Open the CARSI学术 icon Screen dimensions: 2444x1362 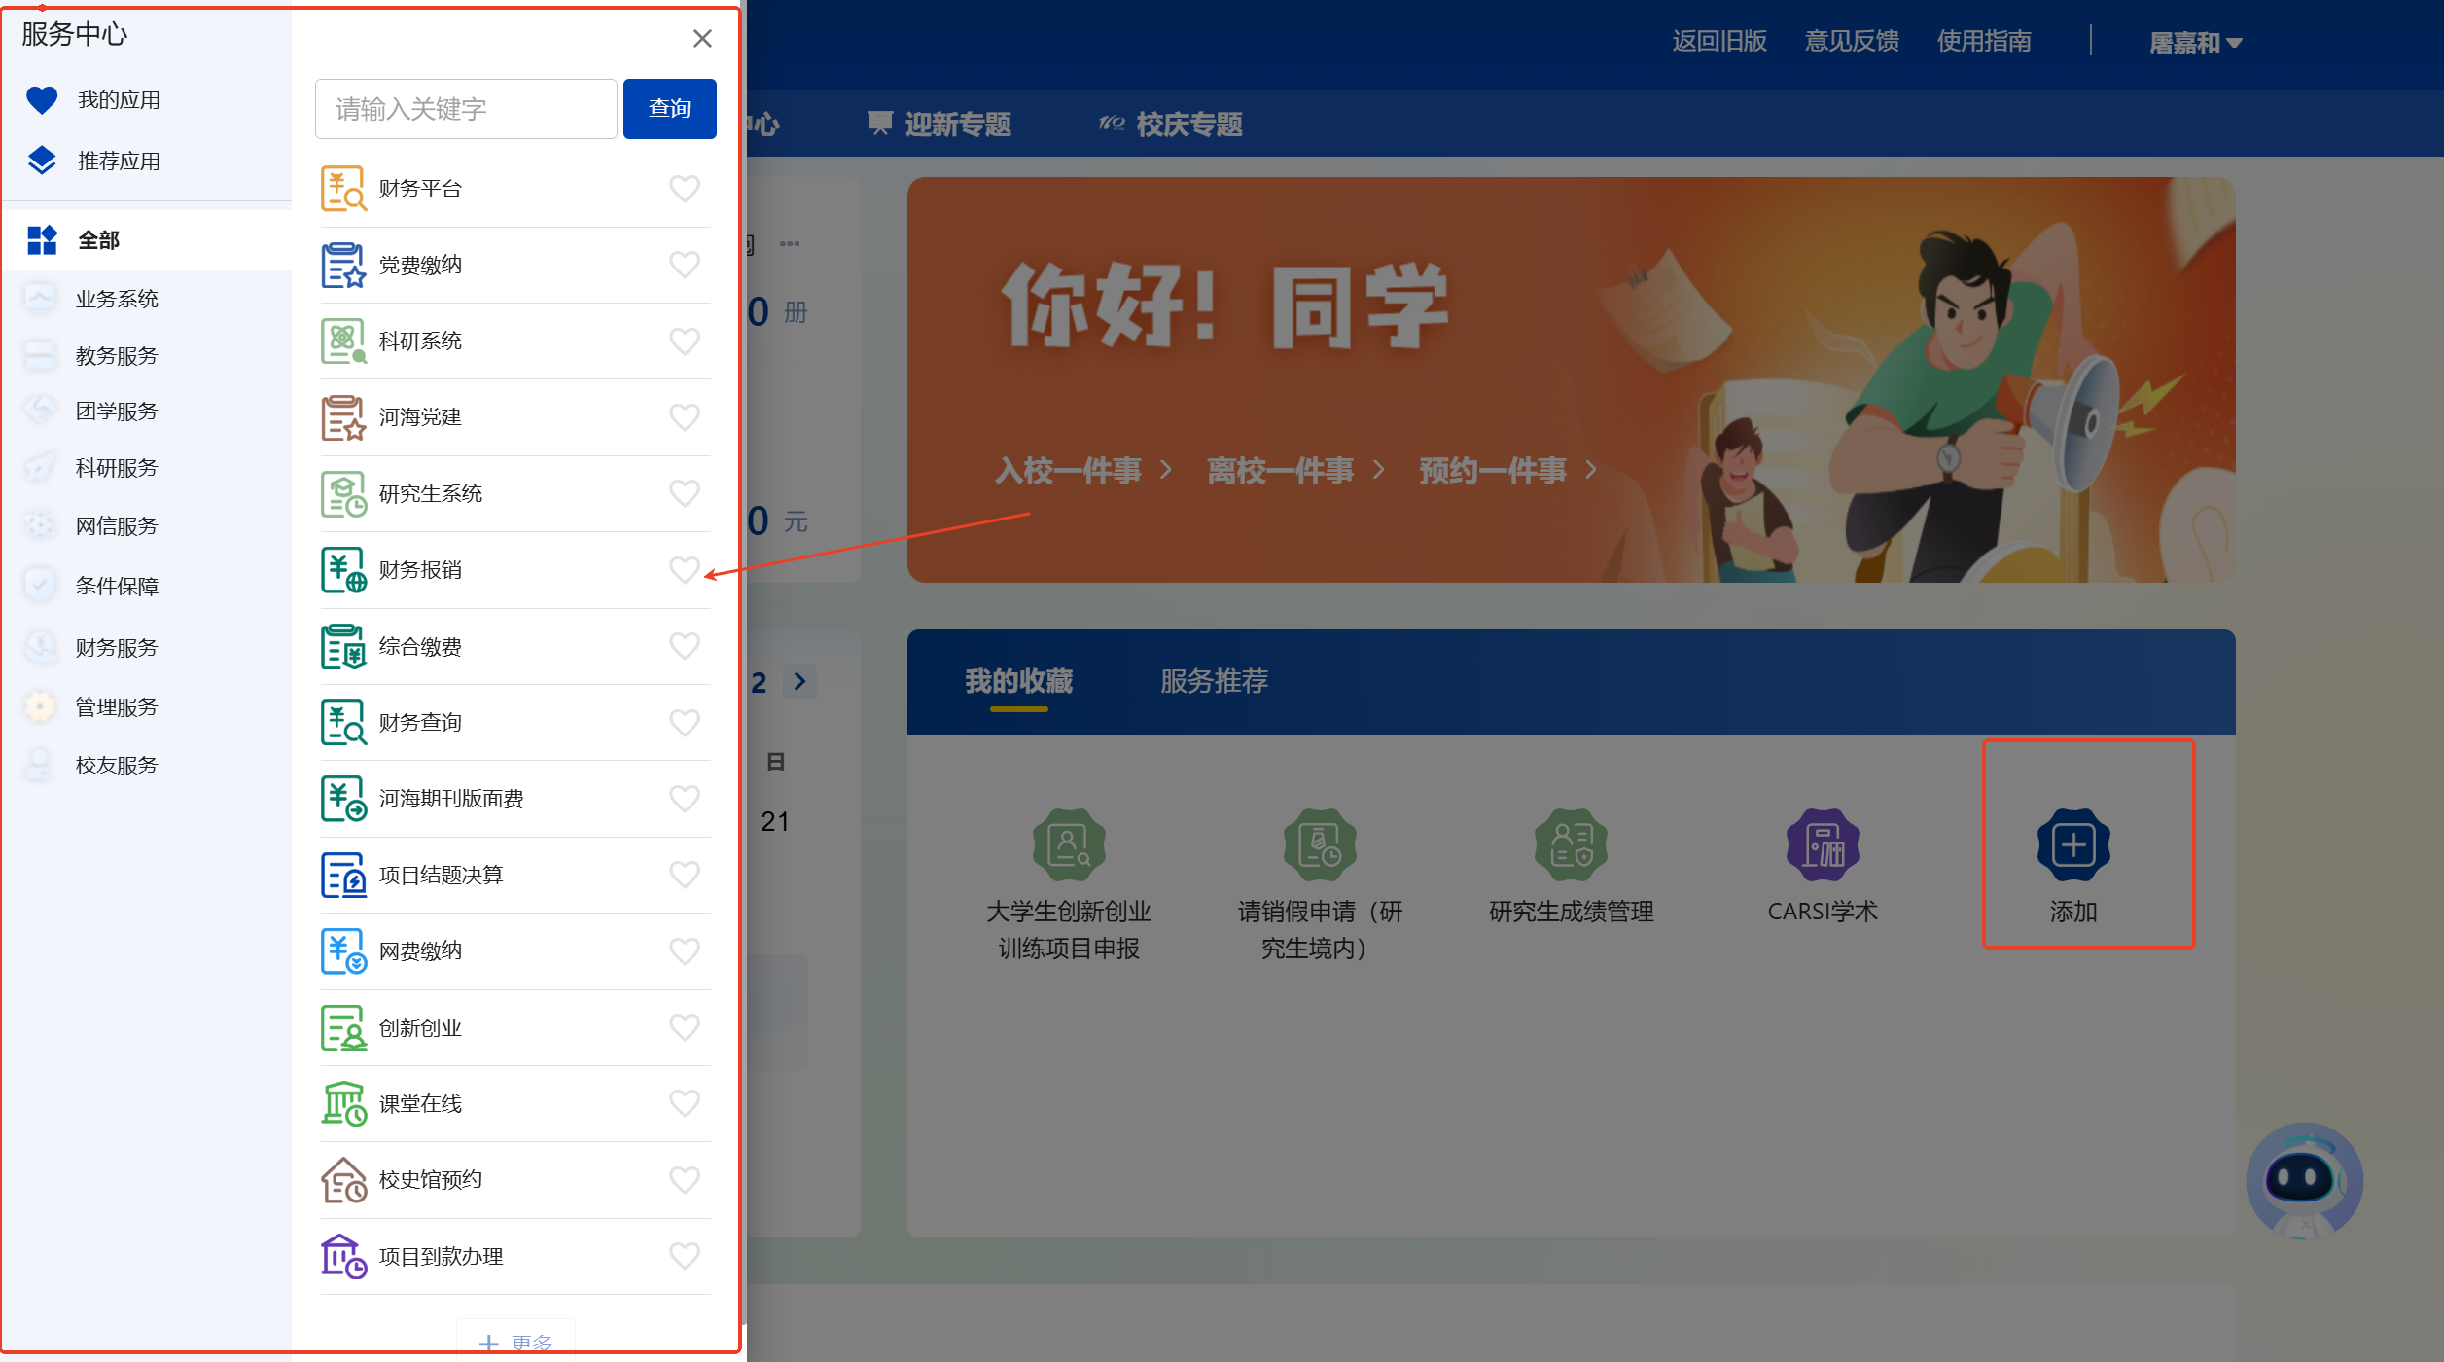[x=1822, y=844]
